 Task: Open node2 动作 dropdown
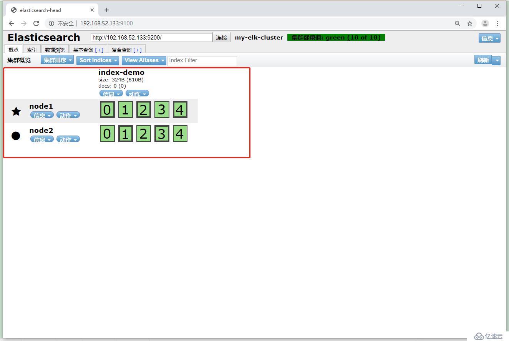click(68, 139)
